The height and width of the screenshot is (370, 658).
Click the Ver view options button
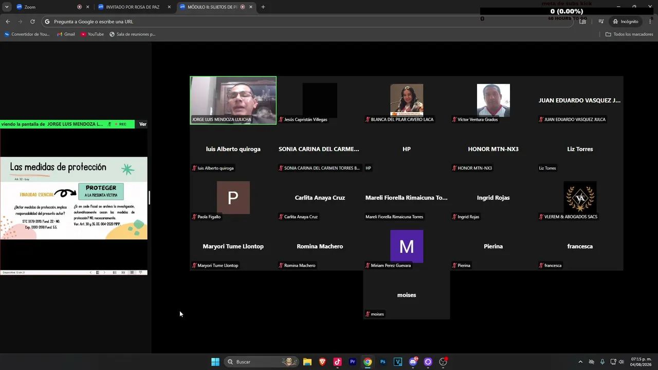tap(143, 124)
